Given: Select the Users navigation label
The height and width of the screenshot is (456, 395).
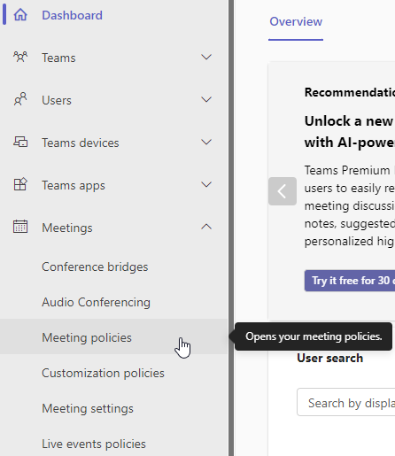Looking at the screenshot, I should pyautogui.click(x=57, y=100).
